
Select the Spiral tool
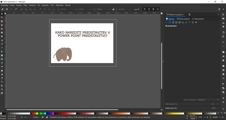point(2,36)
